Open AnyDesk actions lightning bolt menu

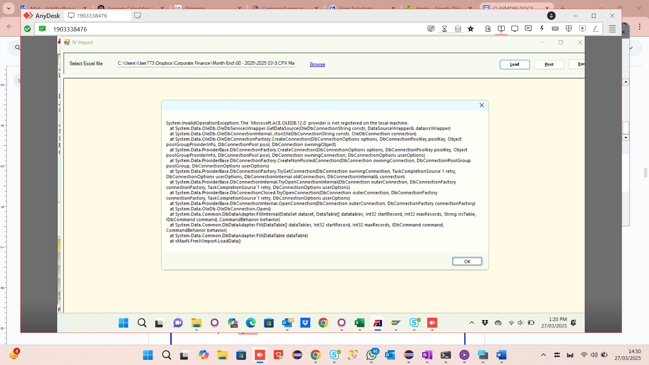click(x=542, y=29)
